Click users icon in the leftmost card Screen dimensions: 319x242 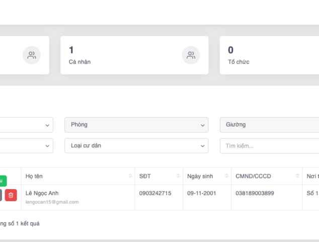coord(32,55)
